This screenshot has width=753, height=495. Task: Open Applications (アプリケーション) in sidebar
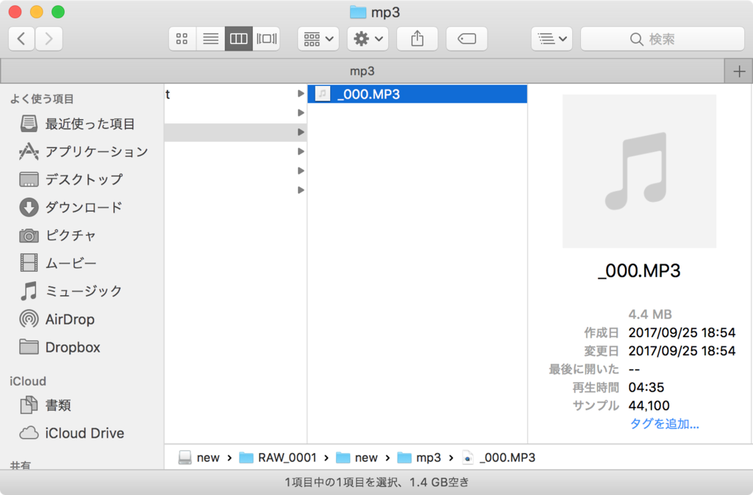pos(84,151)
